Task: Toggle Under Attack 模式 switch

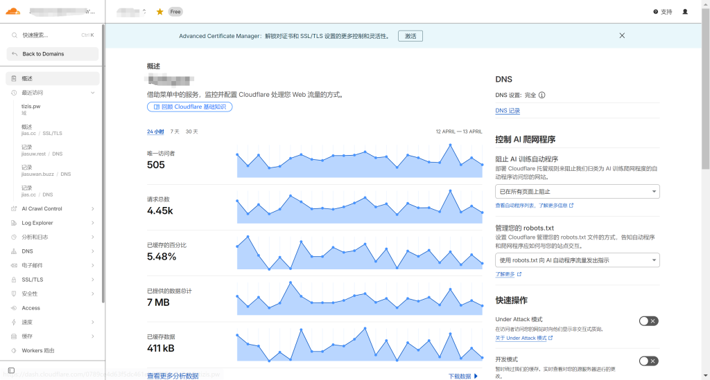Action: point(648,320)
